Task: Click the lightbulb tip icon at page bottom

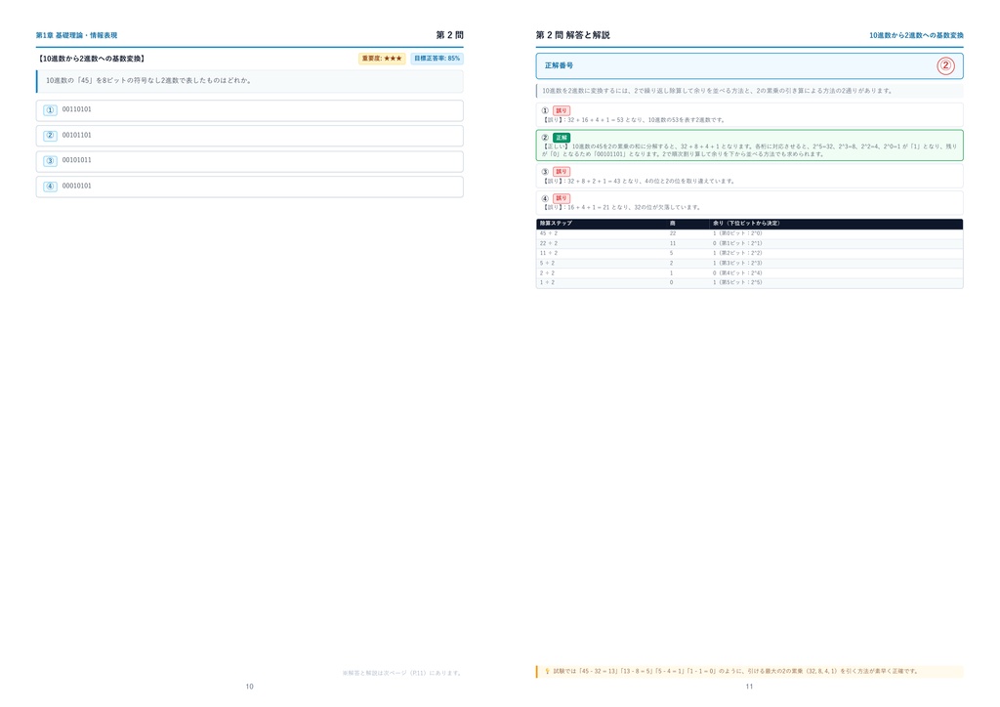Action: 547,671
